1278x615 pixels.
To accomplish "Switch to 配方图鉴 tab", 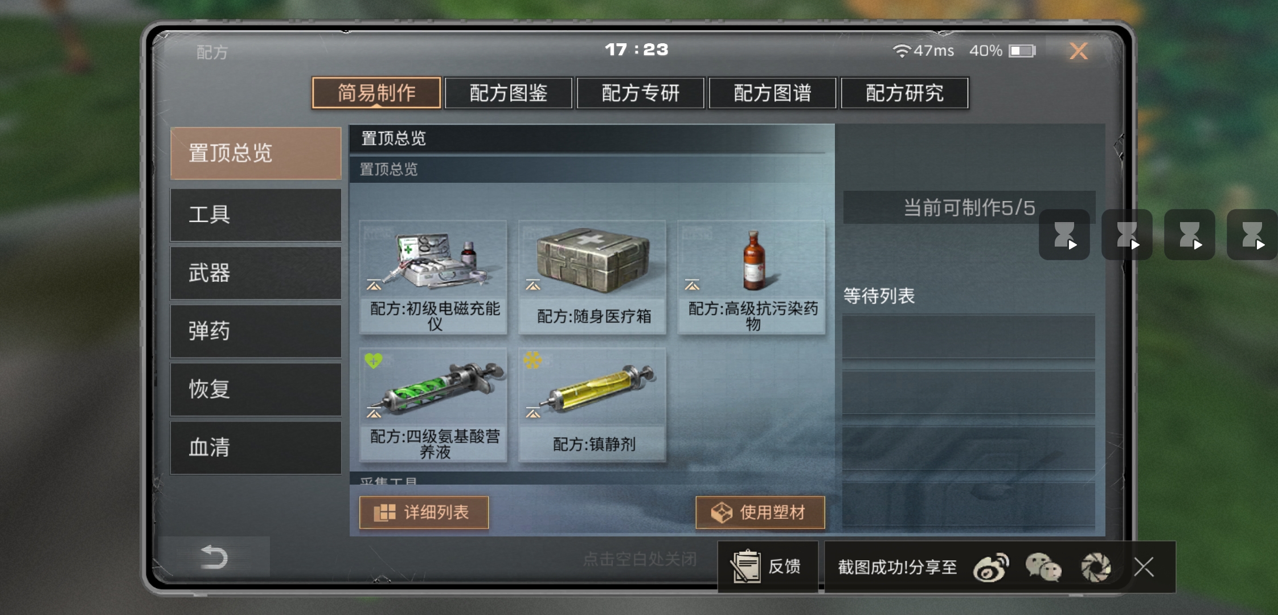I will click(508, 93).
